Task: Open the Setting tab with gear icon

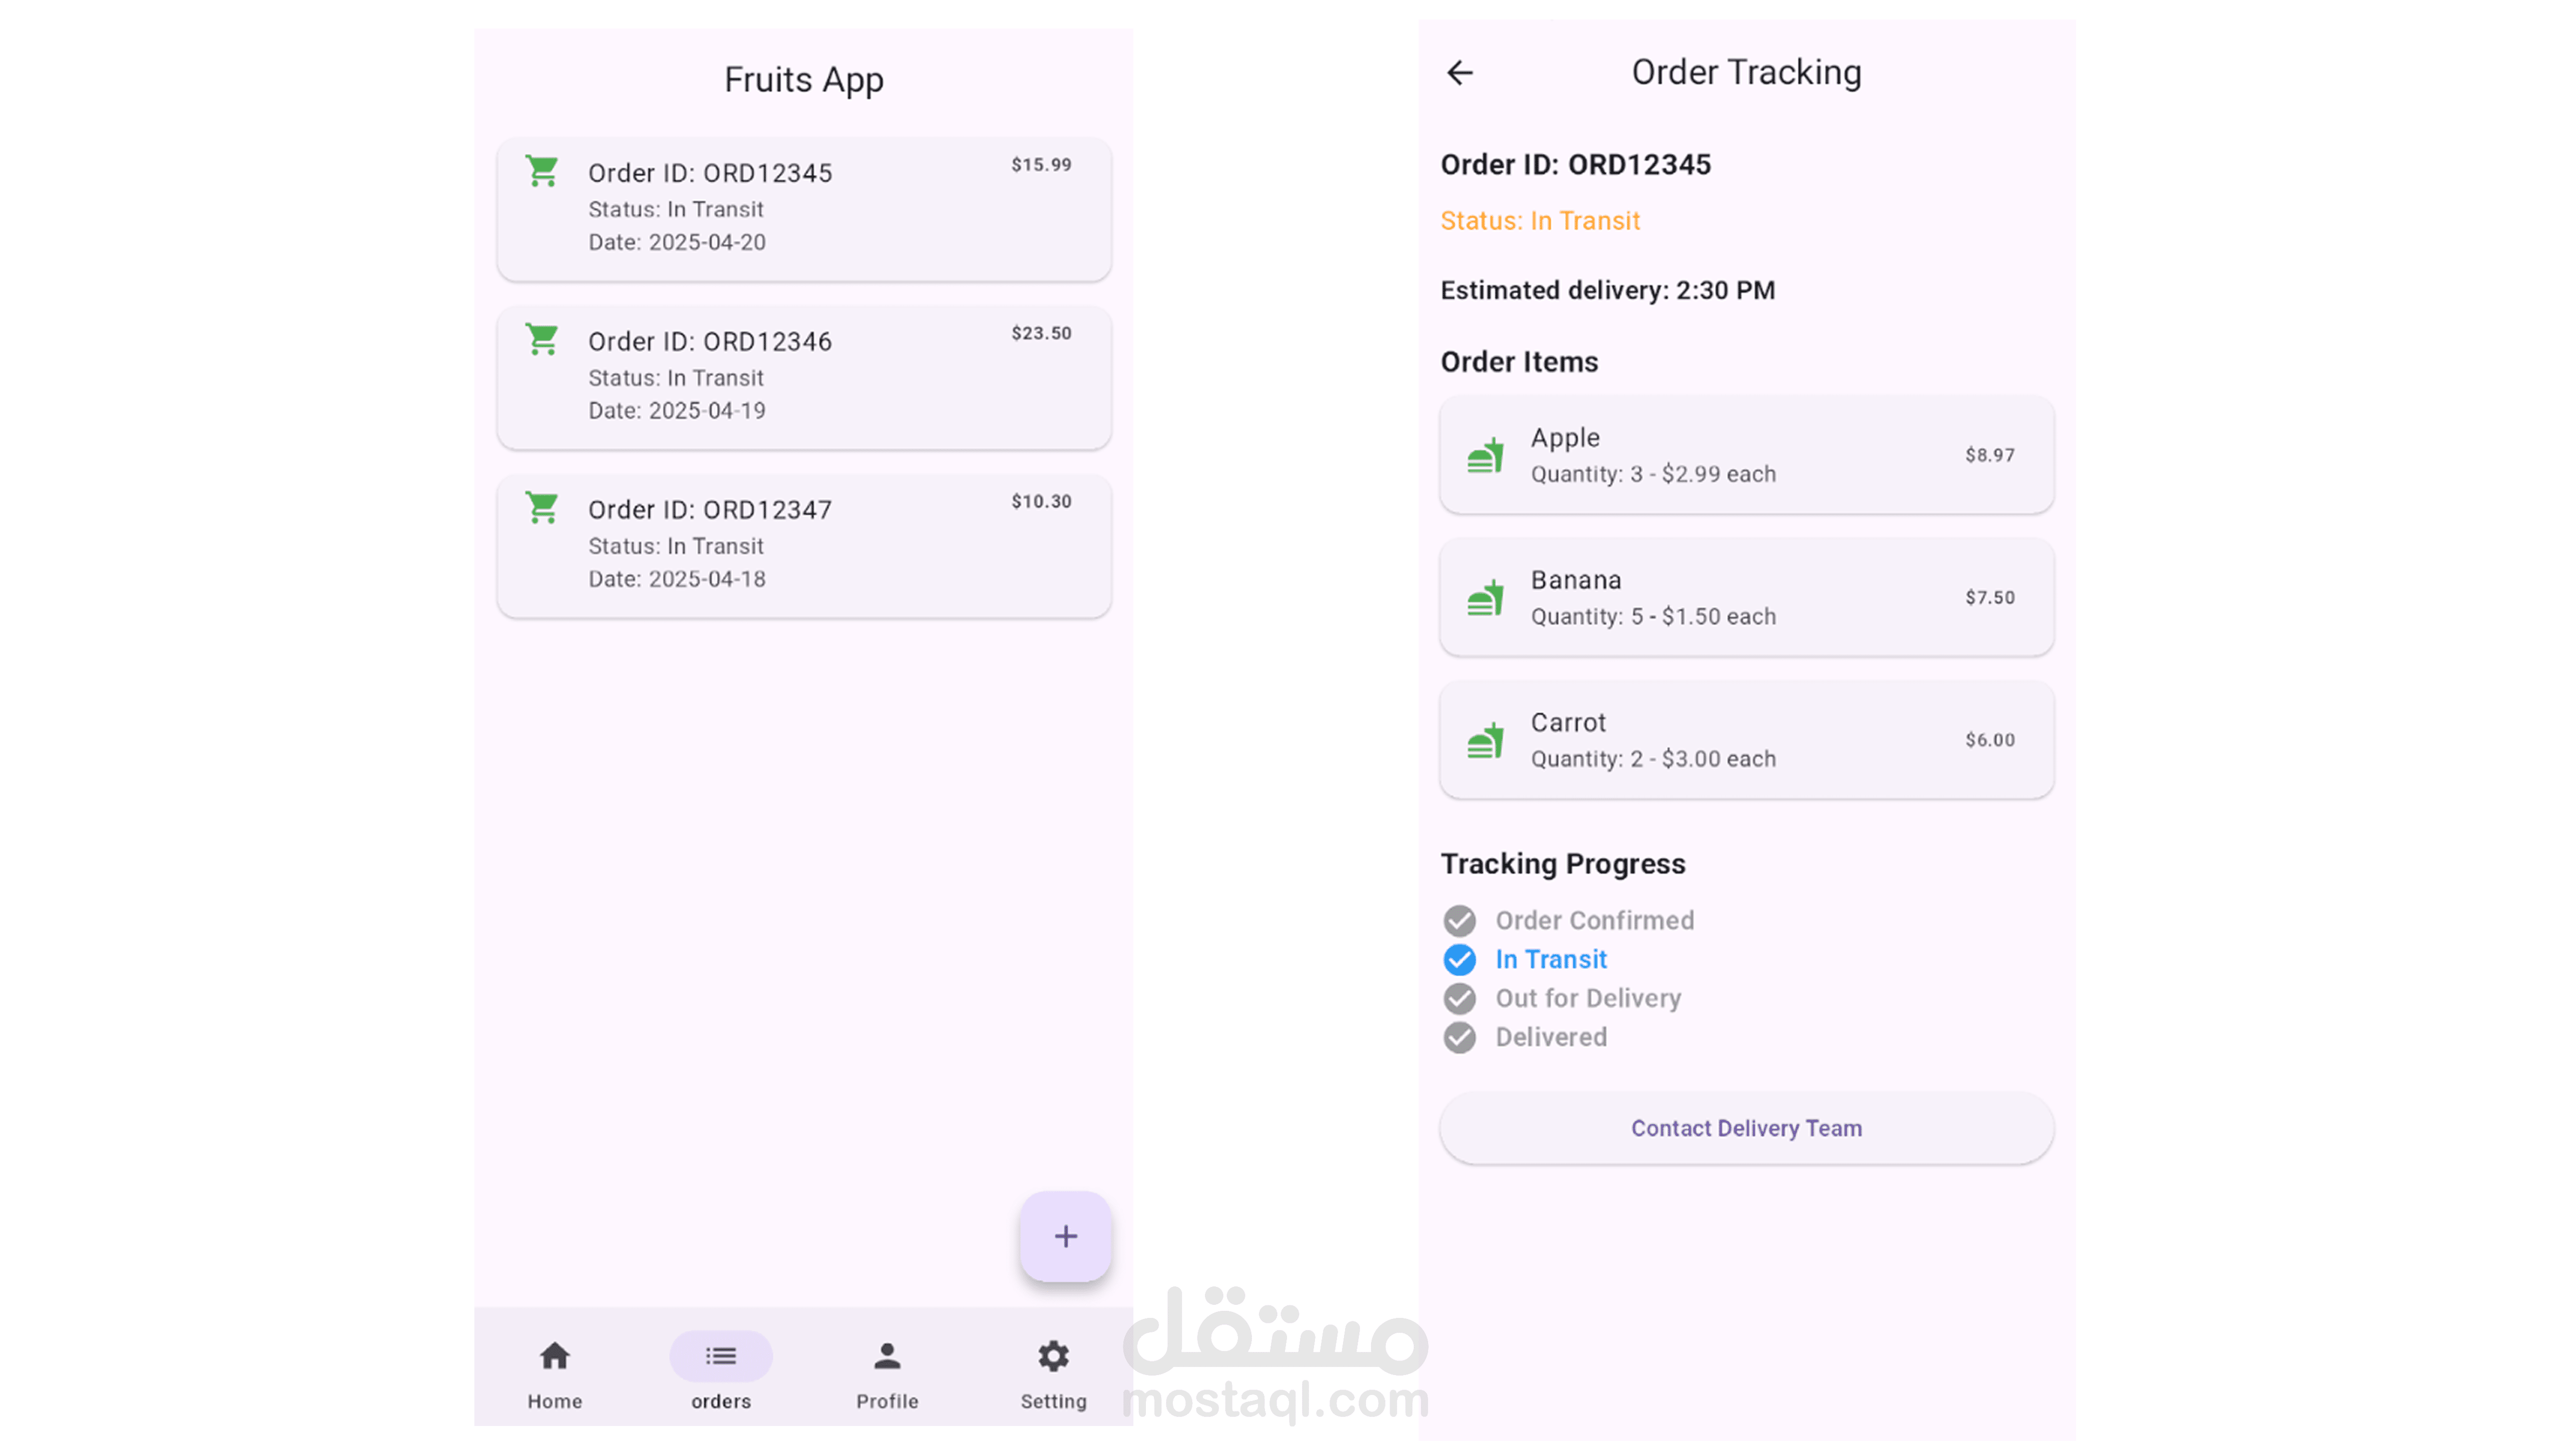Action: click(x=1053, y=1371)
